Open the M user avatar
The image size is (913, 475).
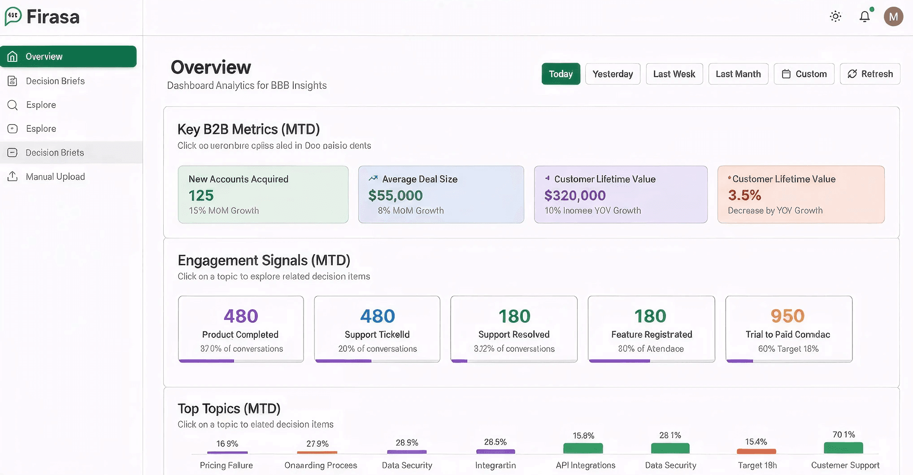tap(893, 17)
